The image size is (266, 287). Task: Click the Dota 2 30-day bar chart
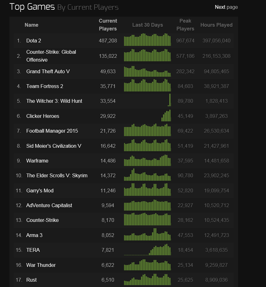click(x=147, y=40)
